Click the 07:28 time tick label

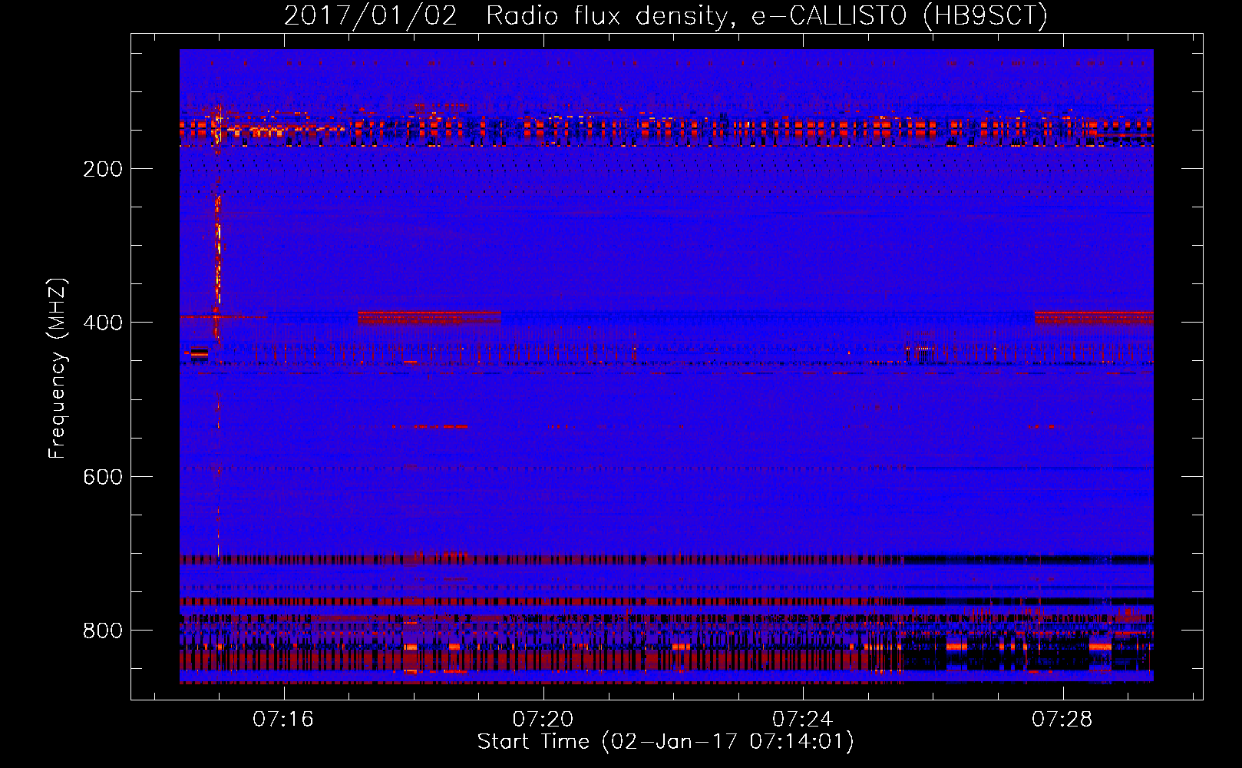pyautogui.click(x=1062, y=720)
